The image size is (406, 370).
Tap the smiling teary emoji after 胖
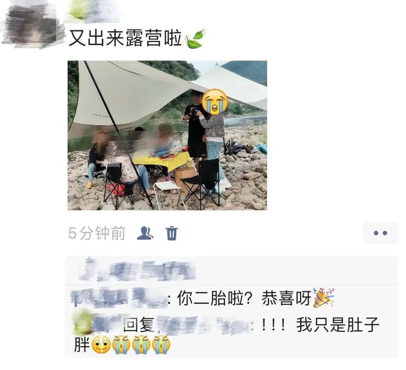[x=101, y=345]
